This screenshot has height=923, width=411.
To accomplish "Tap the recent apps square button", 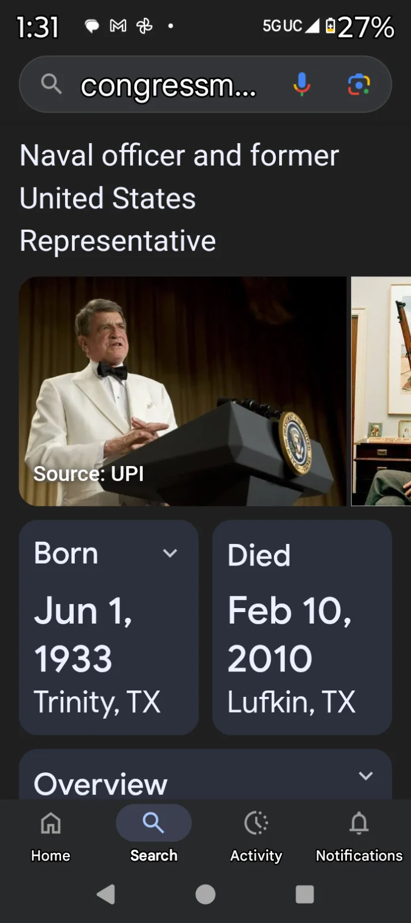I will [x=305, y=894].
